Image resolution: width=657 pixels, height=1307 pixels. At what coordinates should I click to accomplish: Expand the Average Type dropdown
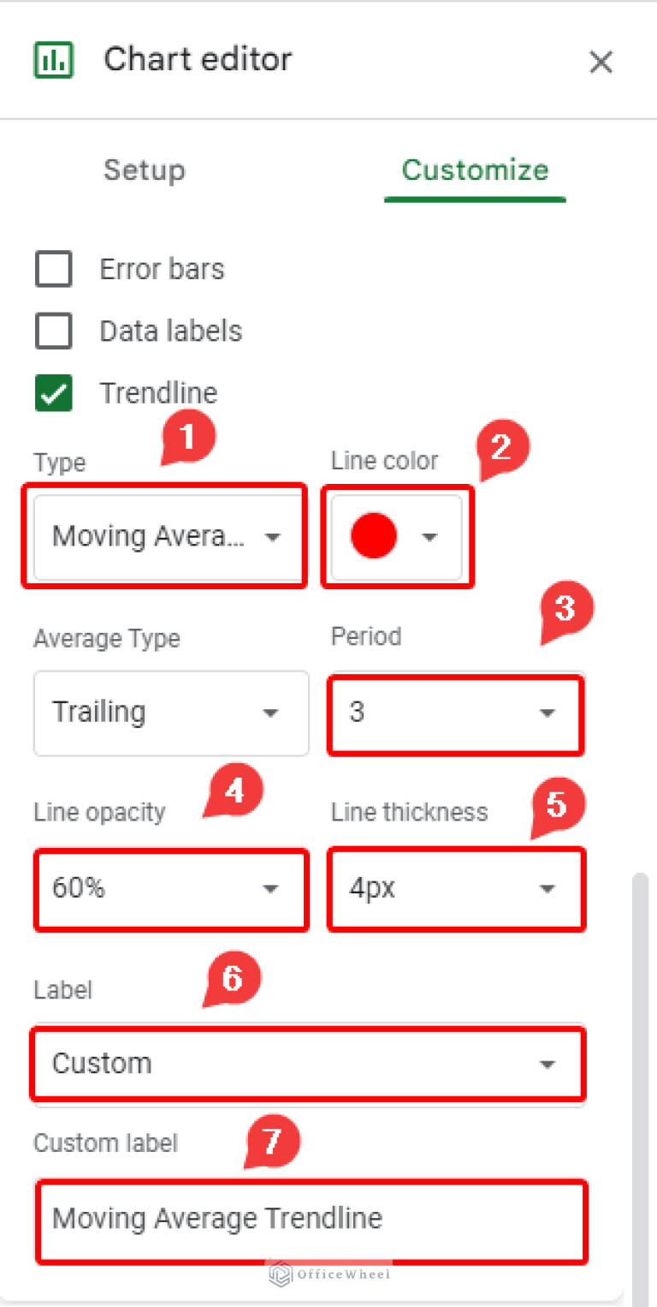[171, 713]
